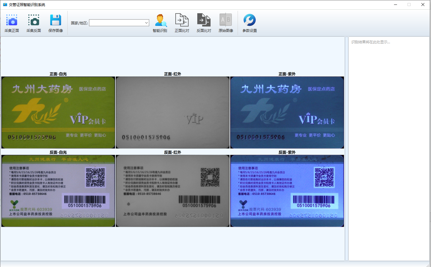Screen dimensions: 431x267
Task: Click the 正面-白光 label text
Action: pos(58,74)
